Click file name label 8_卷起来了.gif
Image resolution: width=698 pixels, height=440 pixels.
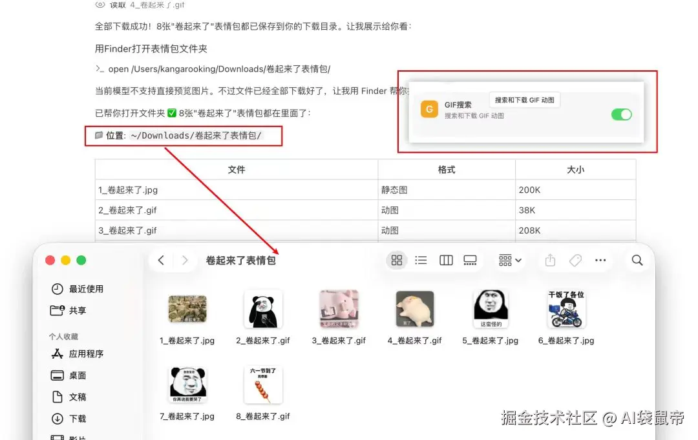tap(262, 416)
